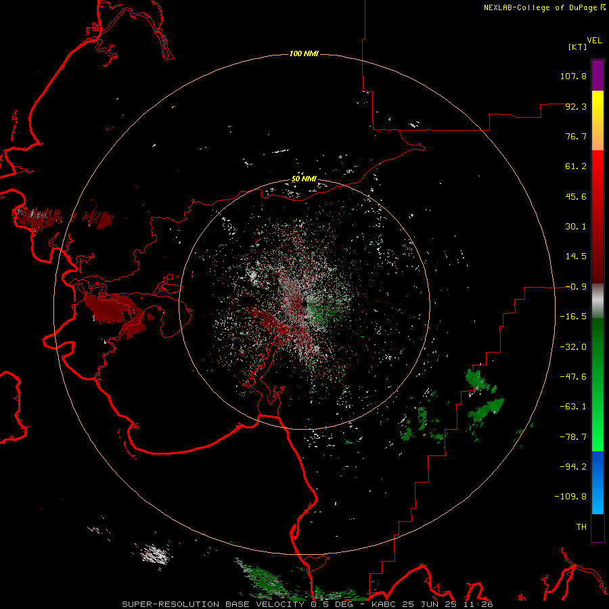Click the 30.1 velocity scale value
This screenshot has height=609, width=609.
(576, 227)
